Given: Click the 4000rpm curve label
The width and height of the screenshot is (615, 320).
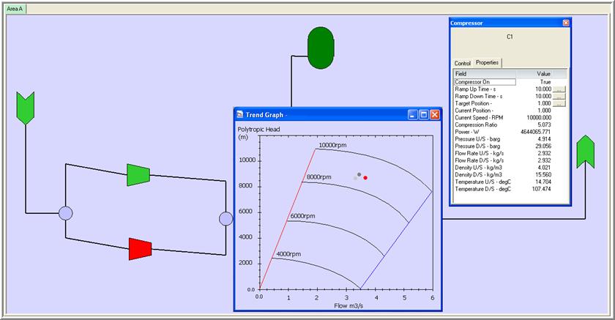Looking at the screenshot, I should click(288, 253).
